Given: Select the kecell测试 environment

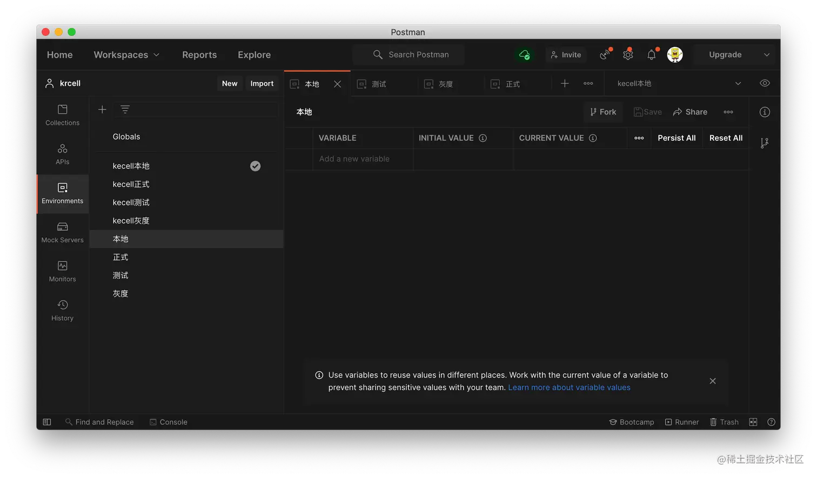Looking at the screenshot, I should coord(186,203).
